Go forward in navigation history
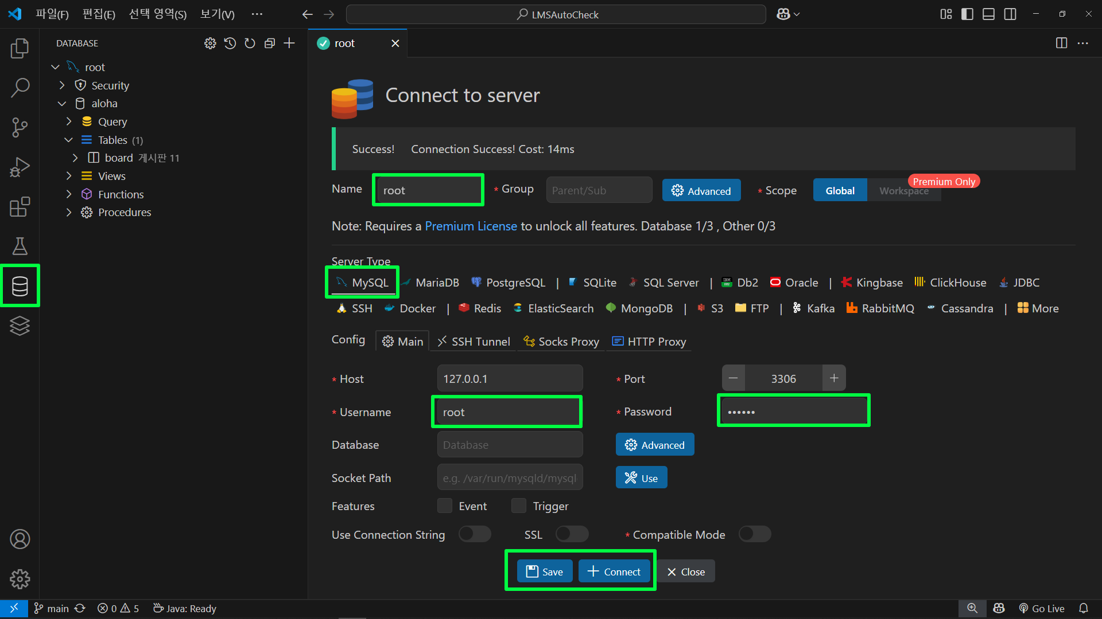Screen dimensions: 1102x619 coord(329,14)
